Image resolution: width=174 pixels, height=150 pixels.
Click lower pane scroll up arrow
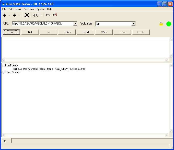click(x=171, y=65)
